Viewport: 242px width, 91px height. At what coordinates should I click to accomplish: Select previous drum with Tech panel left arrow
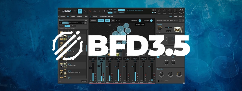click(180, 20)
